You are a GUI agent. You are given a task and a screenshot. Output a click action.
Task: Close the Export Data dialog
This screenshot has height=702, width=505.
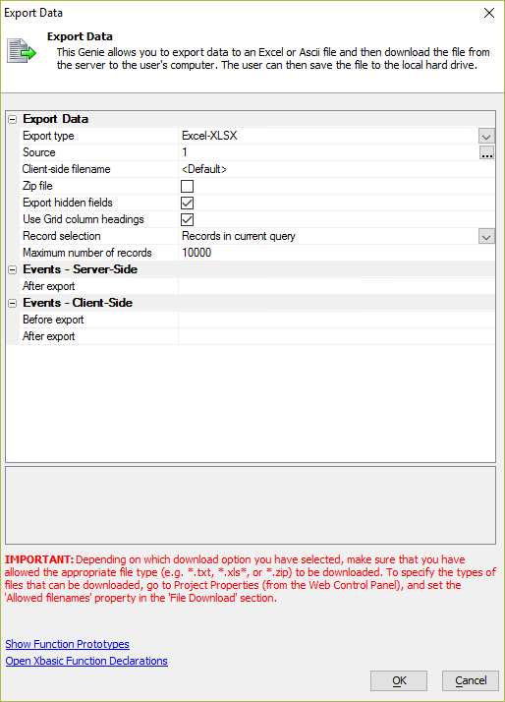point(489,13)
